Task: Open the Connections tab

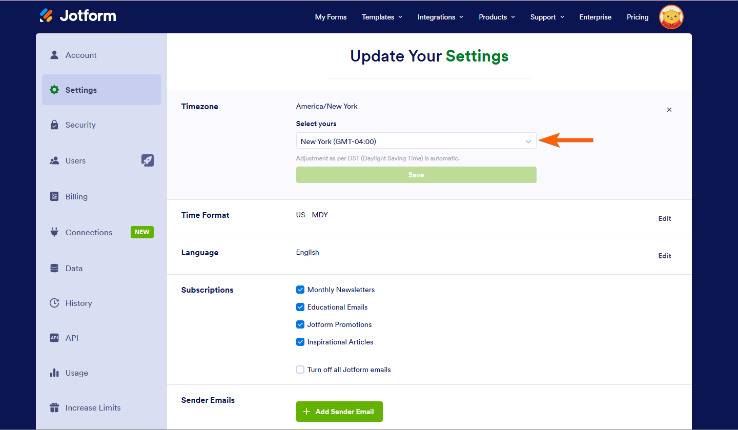Action: point(101,232)
